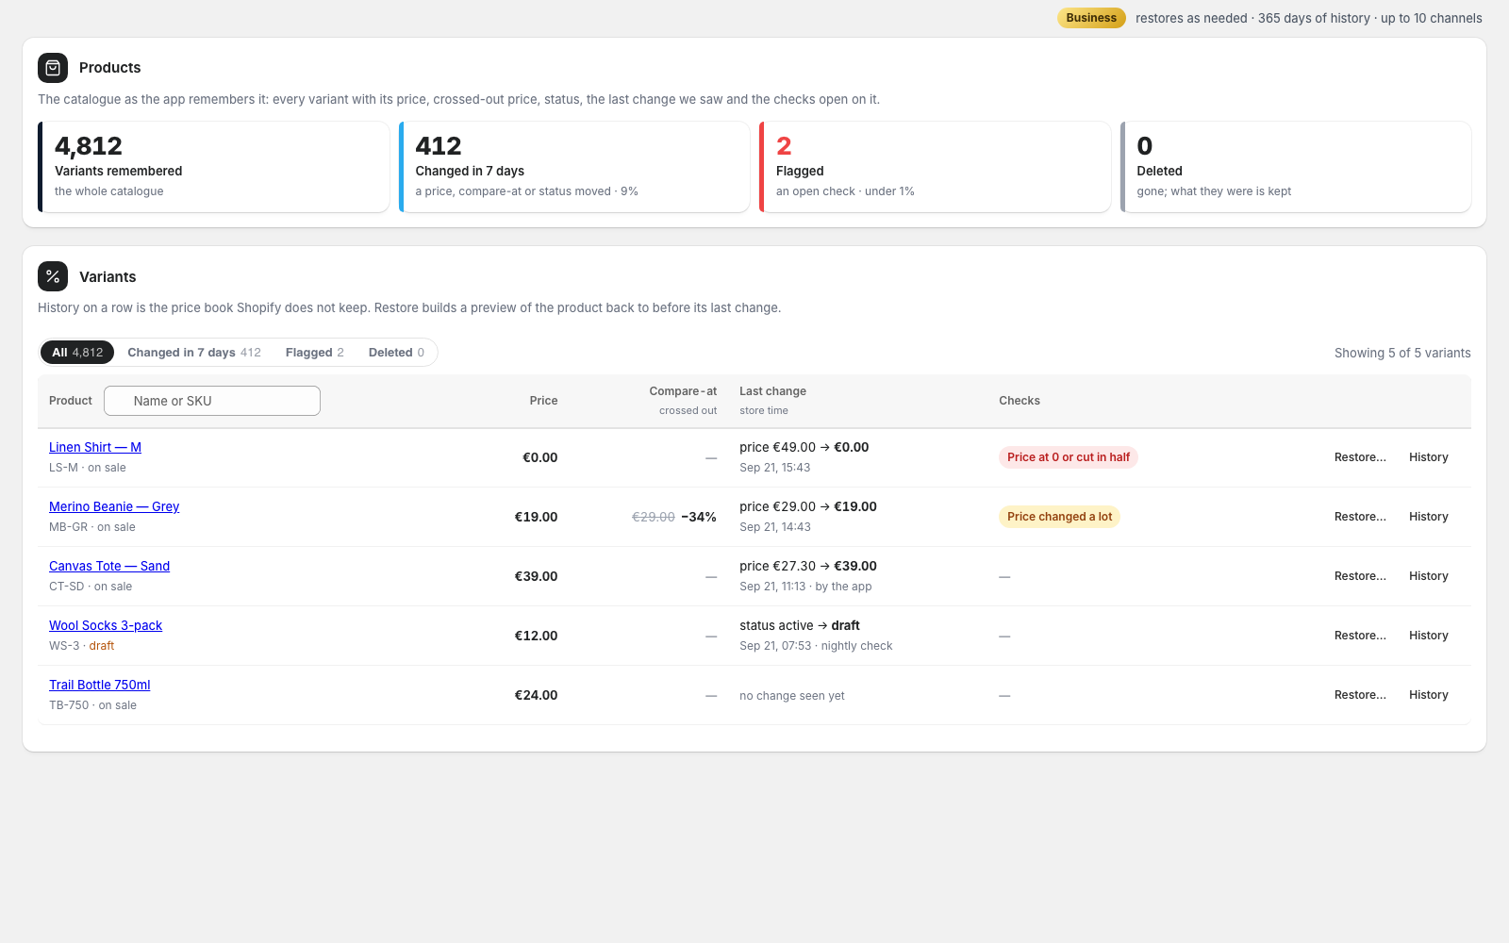Click the €0.00 price of Linen Shirt
Image resolution: width=1509 pixels, height=943 pixels.
point(540,457)
